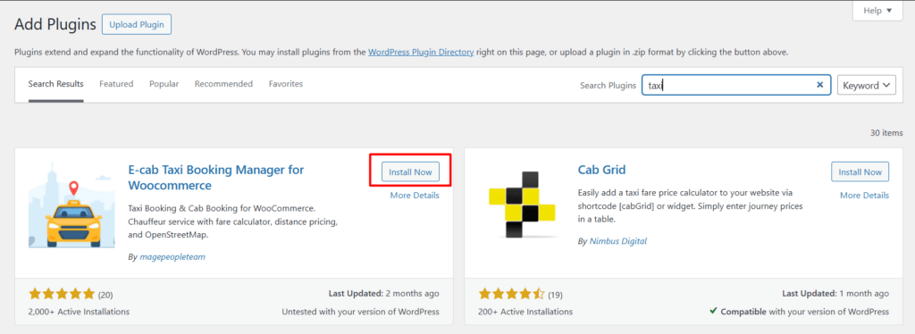Open the Help dropdown
Screen dimensions: 915x334
[877, 11]
